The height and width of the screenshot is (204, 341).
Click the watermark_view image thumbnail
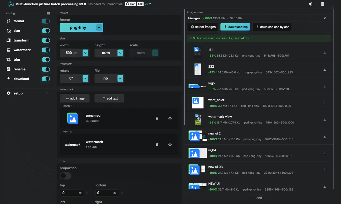pyautogui.click(x=198, y=119)
